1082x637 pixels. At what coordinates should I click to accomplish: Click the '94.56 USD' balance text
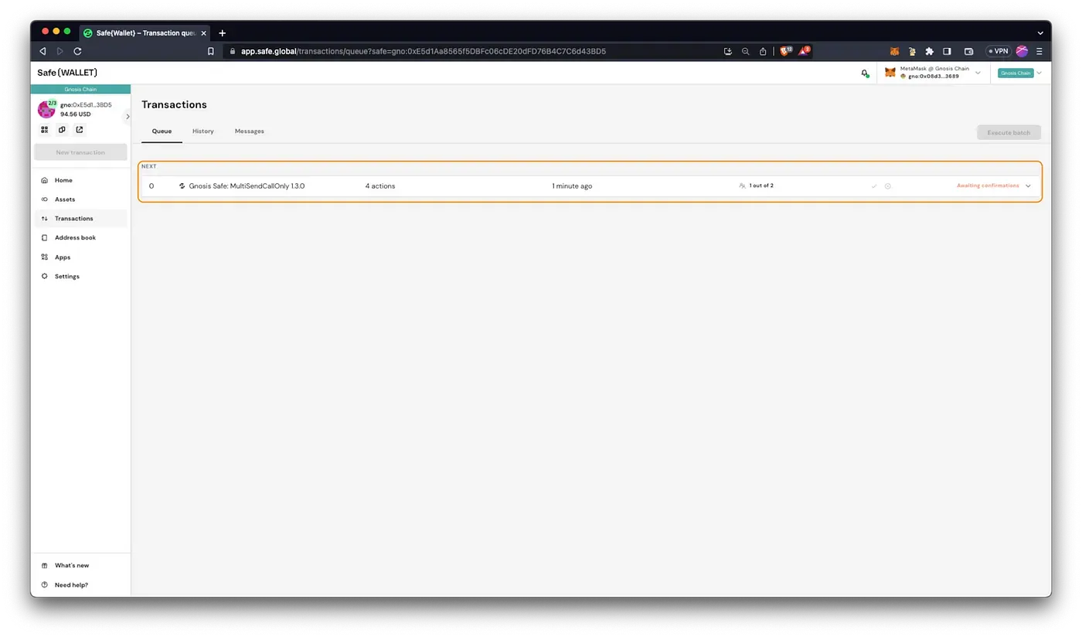tap(76, 114)
